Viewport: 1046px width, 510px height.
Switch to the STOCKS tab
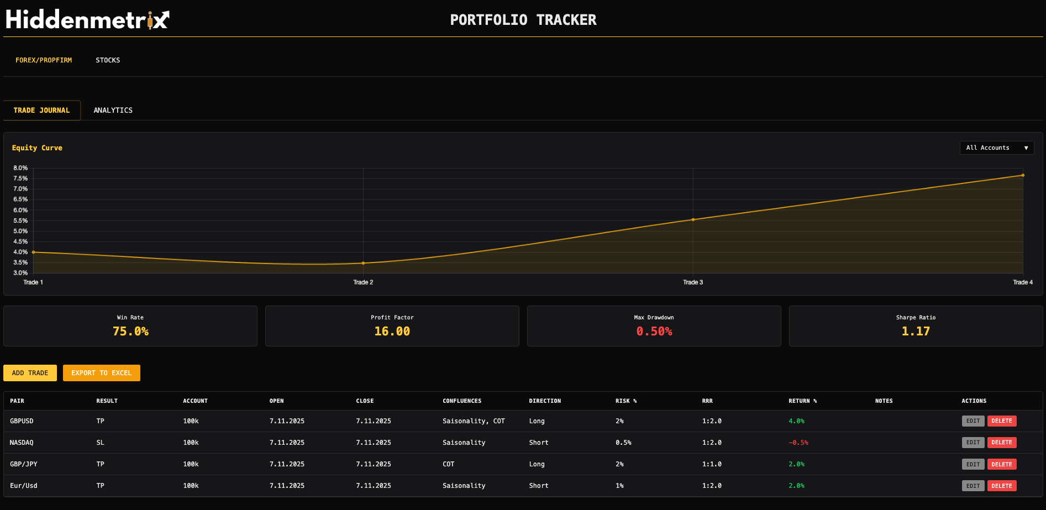coord(108,60)
